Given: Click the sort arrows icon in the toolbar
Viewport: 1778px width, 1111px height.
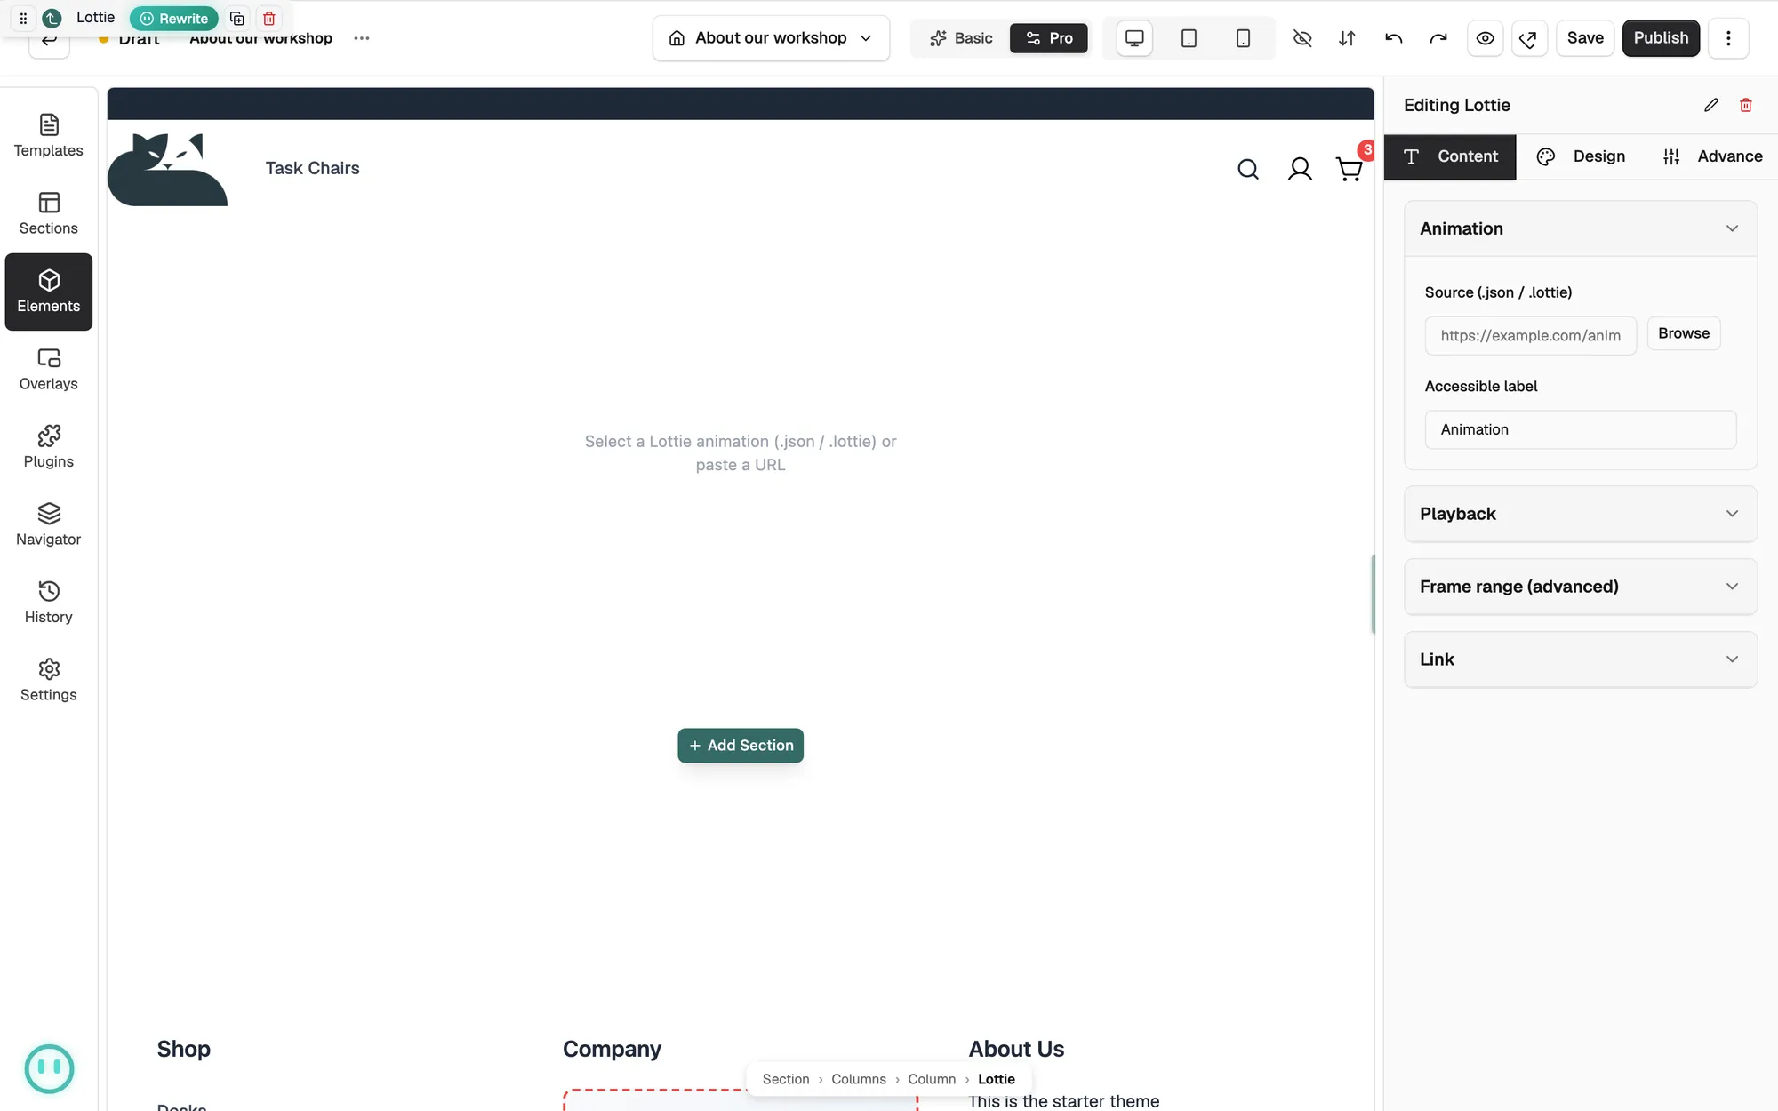Looking at the screenshot, I should 1347,38.
